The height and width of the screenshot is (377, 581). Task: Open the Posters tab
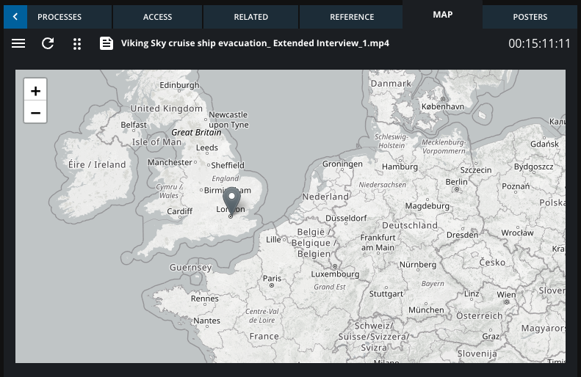pyautogui.click(x=530, y=17)
